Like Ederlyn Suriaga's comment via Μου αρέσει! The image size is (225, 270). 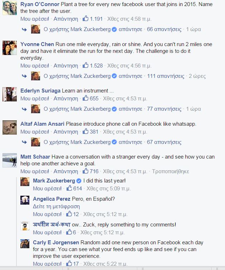pos(35,99)
